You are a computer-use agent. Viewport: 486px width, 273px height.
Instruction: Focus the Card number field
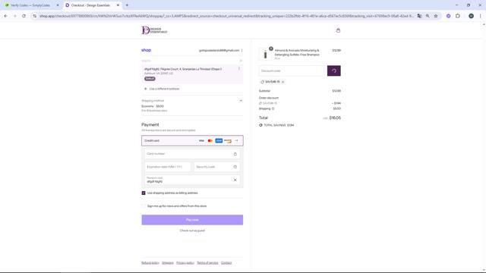pos(192,154)
